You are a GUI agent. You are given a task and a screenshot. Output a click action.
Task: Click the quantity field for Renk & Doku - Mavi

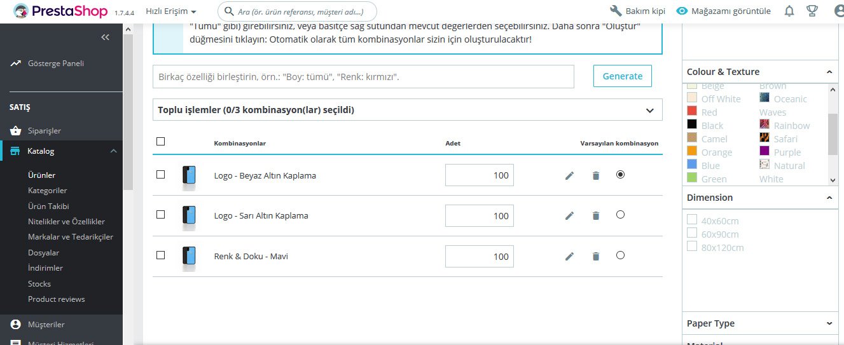[x=479, y=256]
